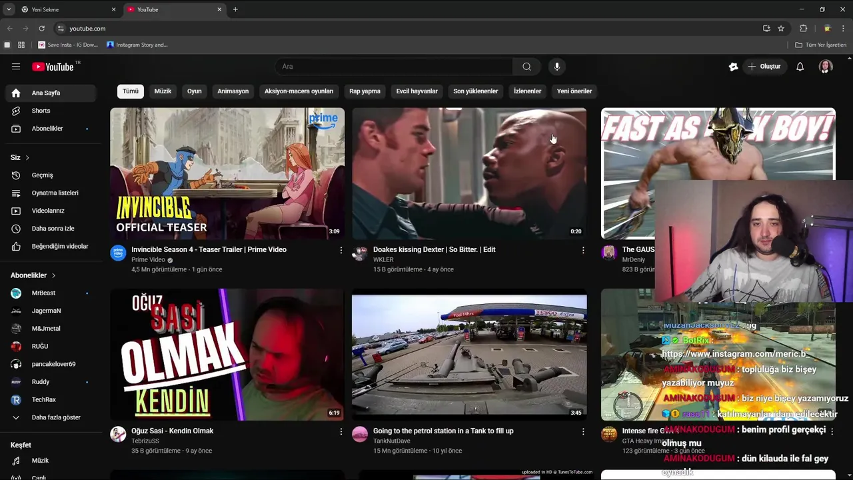The width and height of the screenshot is (853, 480).
Task: Start voice search with the microphone
Action: tap(557, 67)
